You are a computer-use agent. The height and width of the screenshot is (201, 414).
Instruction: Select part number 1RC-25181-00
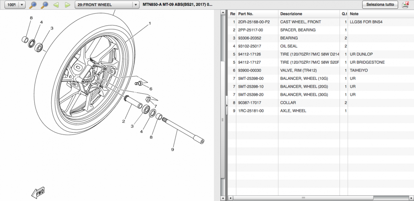pos(251,111)
